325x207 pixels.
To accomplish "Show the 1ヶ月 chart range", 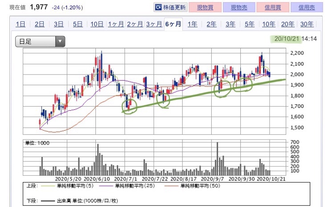I will click(x=116, y=25).
